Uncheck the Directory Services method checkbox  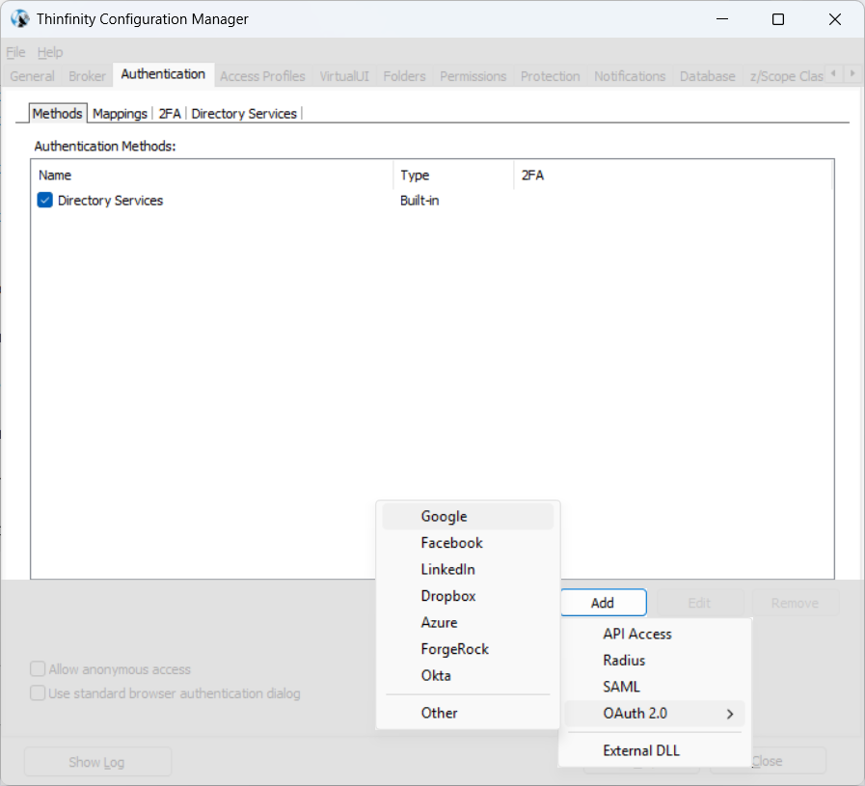(45, 201)
